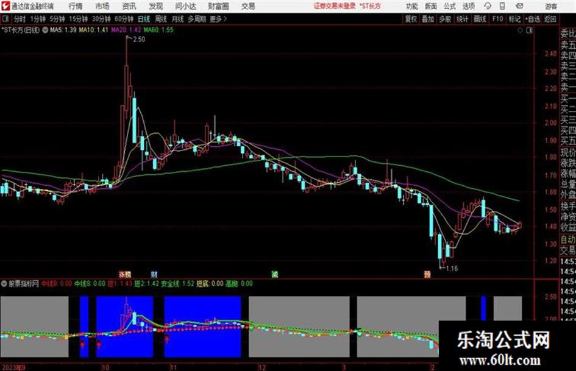Screen dimensions: 576x371
Task: Click the MA60: 1.55 indicator label
Action: (158, 30)
